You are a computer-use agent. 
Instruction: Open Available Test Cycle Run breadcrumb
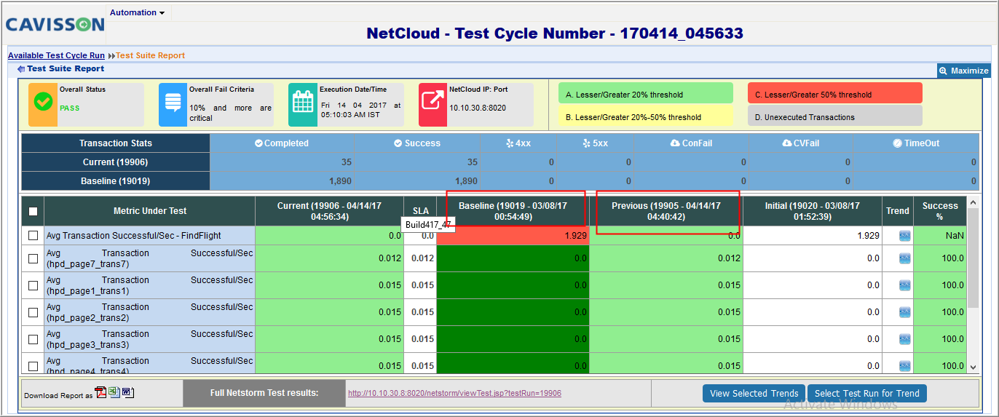(56, 55)
